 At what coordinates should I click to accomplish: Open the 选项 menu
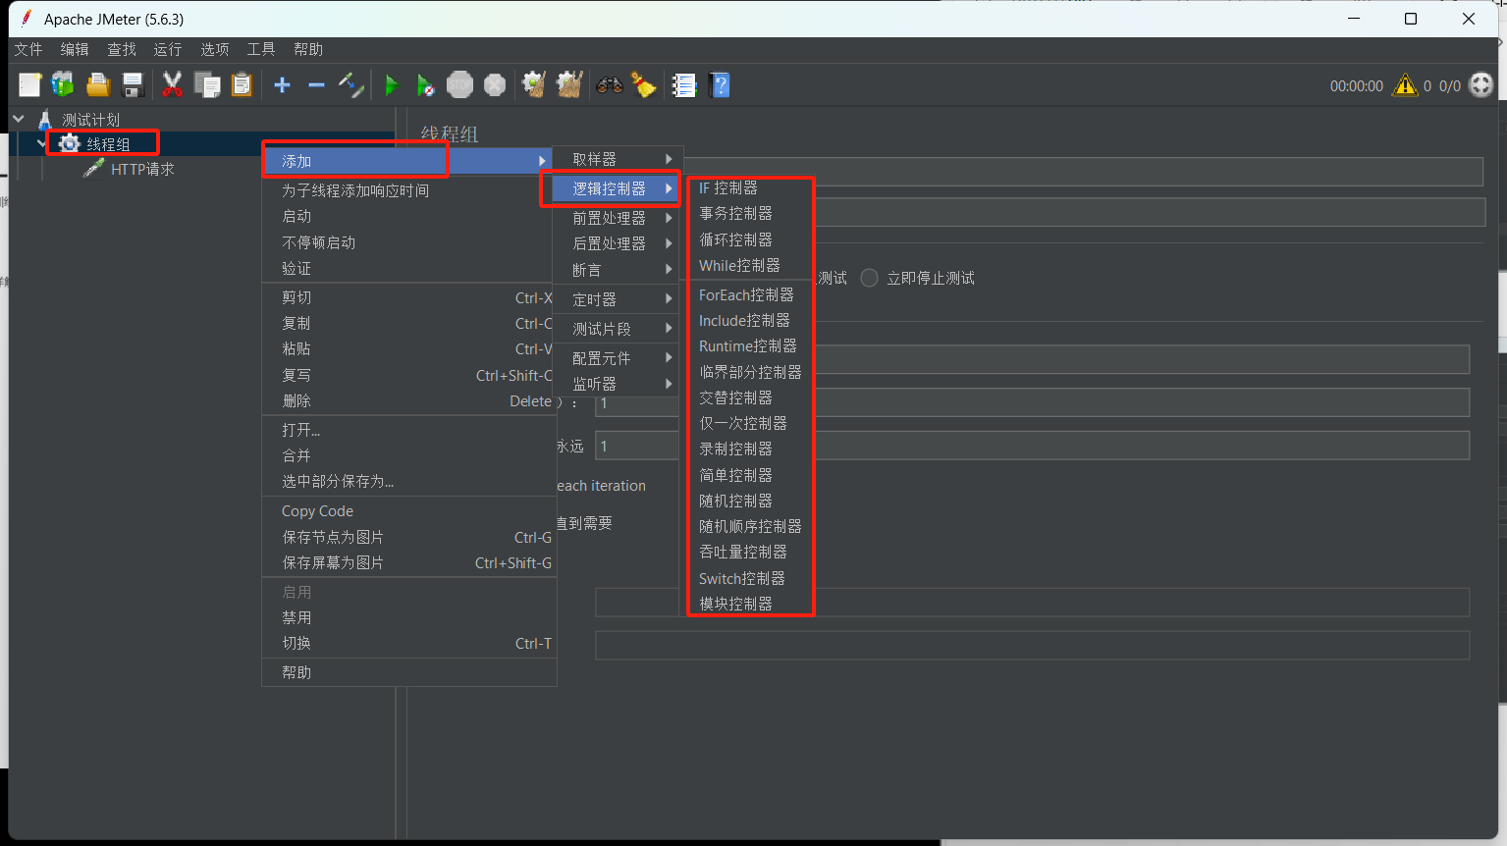[215, 49]
